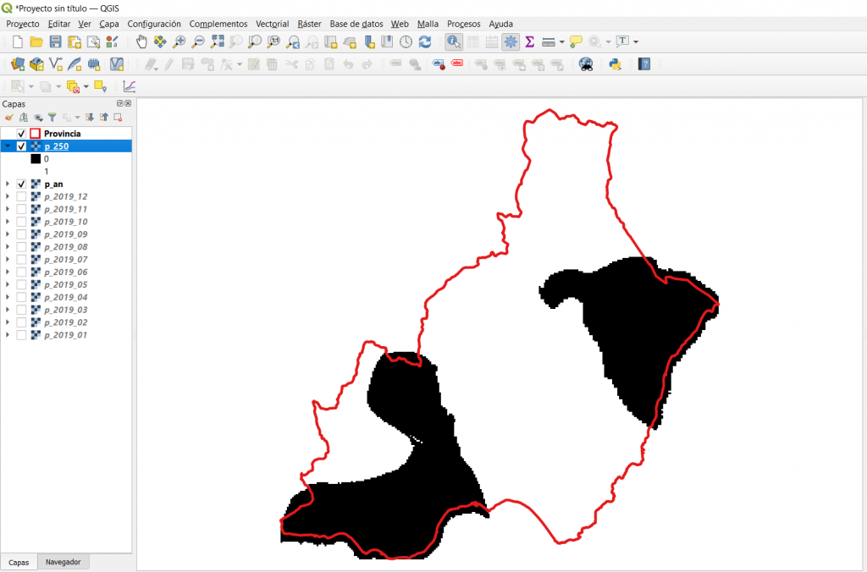Viewport: 867px width, 572px height.
Task: Open the Processing toolbox gear icon
Action: pos(511,41)
